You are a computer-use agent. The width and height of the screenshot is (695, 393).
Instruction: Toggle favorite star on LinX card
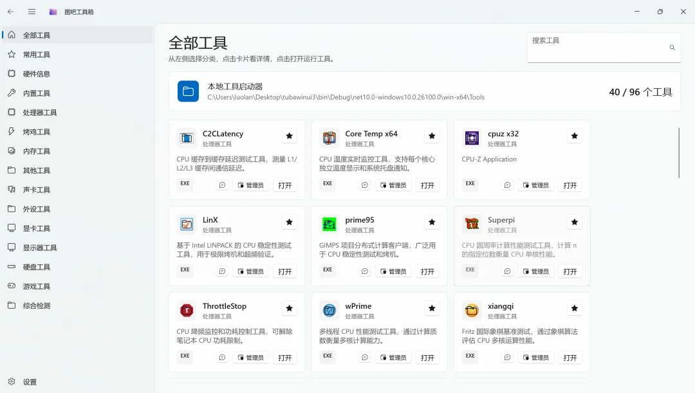(x=290, y=222)
